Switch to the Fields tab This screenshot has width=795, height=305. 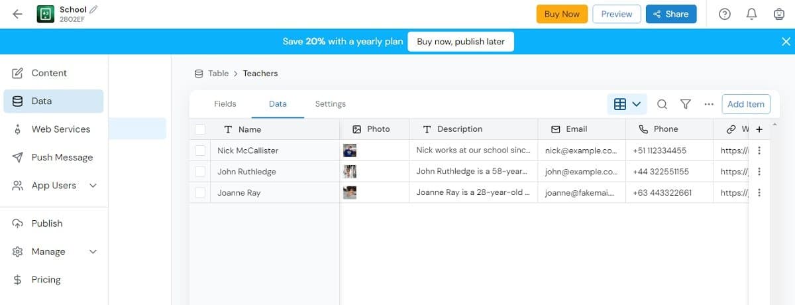click(225, 104)
